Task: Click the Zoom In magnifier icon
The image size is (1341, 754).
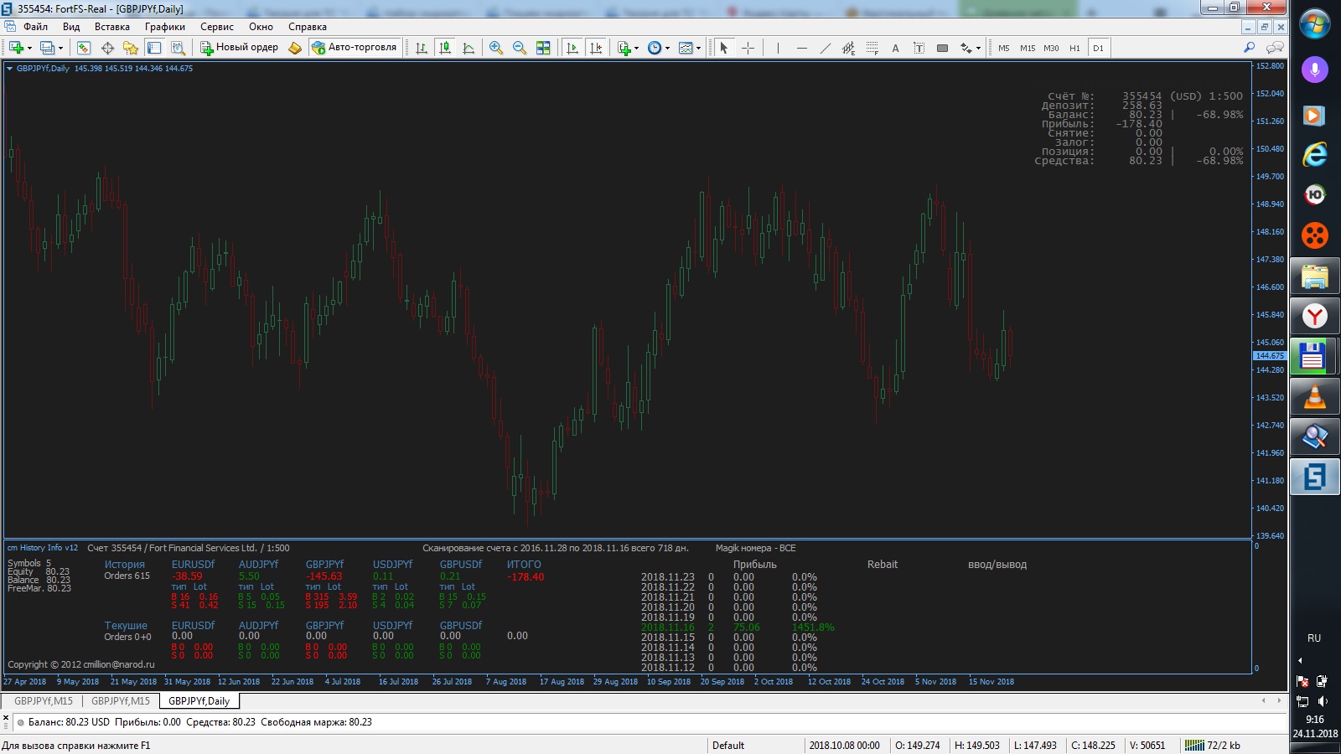Action: 496,48
